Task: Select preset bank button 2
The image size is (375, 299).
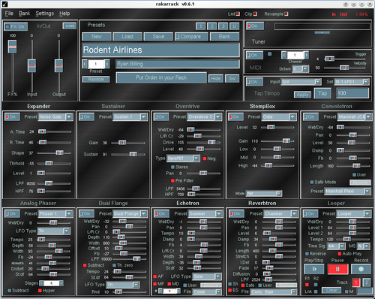Action: point(212,26)
